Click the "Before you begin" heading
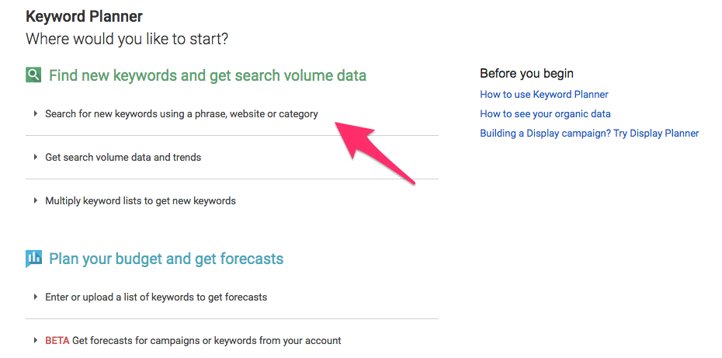The width and height of the screenshot is (722, 358). coord(526,73)
